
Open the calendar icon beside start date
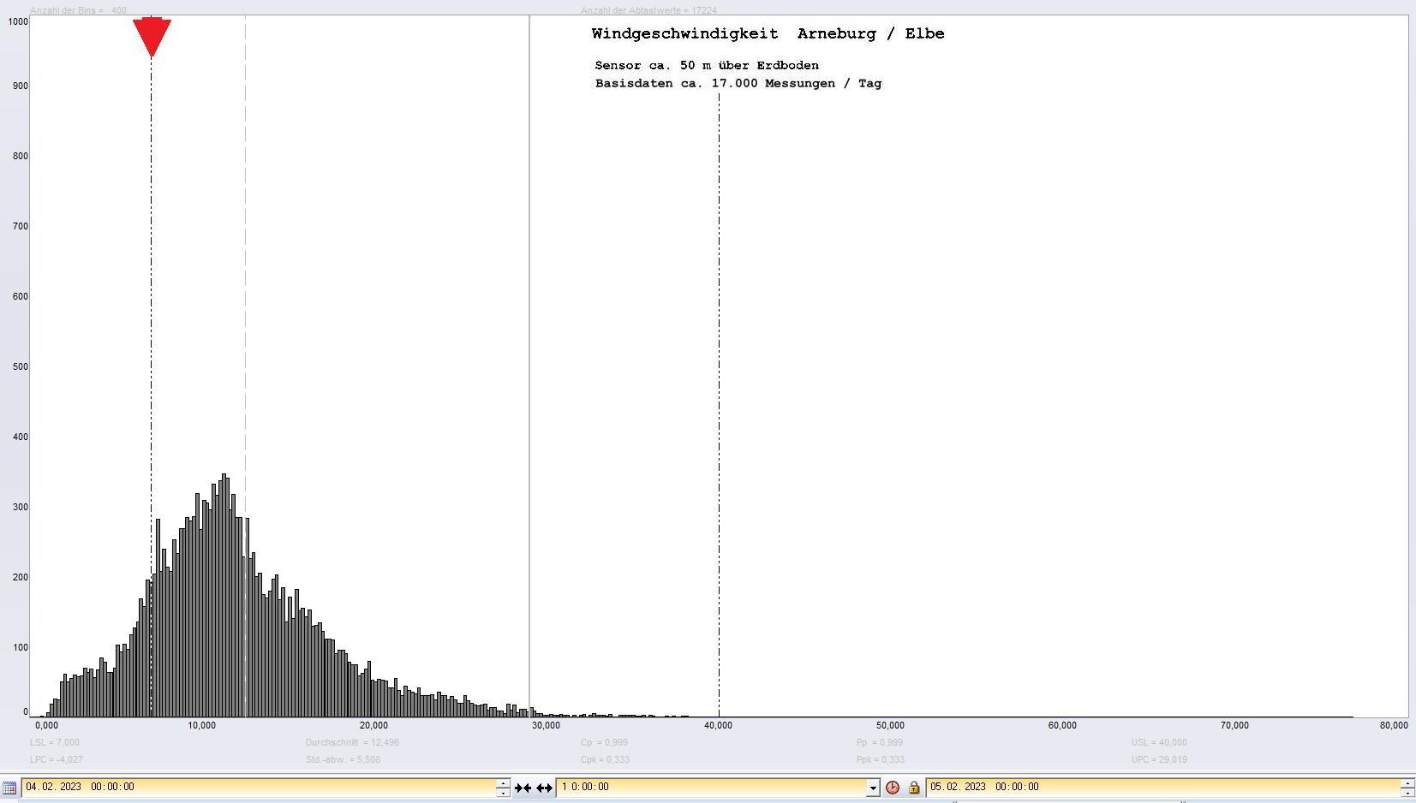tap(9, 788)
